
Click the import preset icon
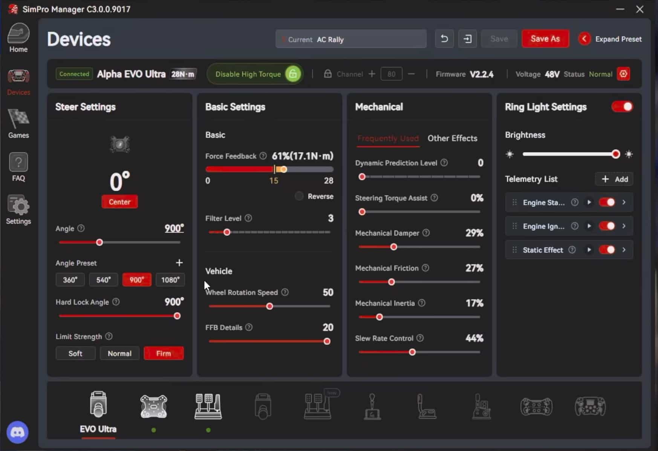pos(467,39)
